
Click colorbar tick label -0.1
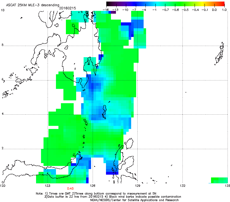pos(205,10)
